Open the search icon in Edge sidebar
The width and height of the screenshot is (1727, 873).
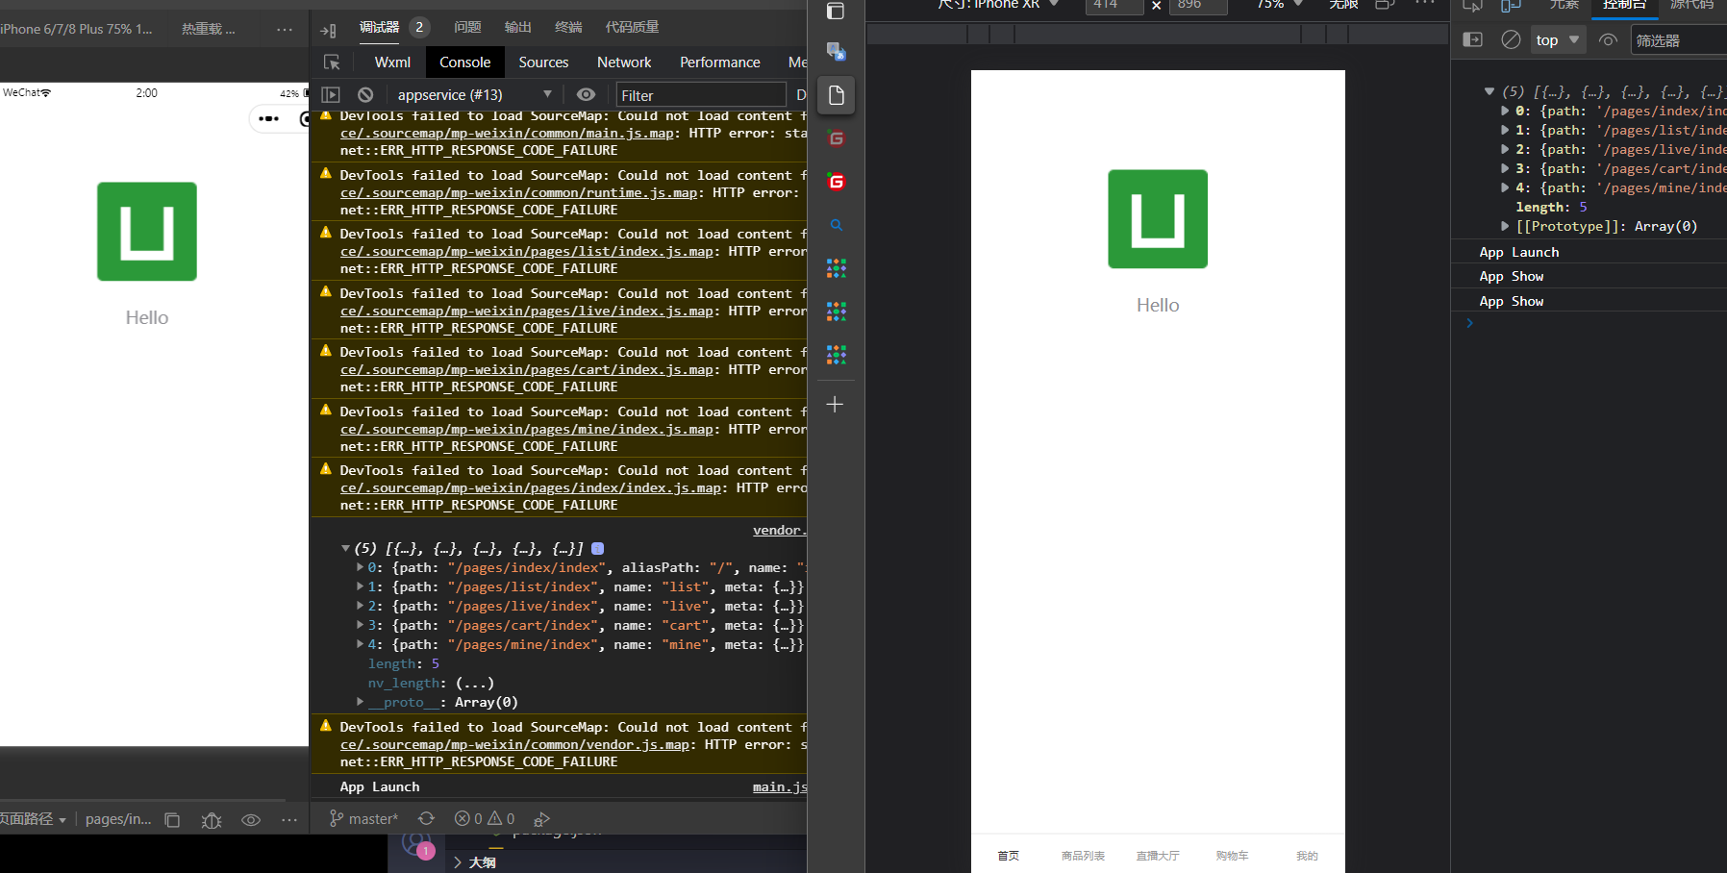tap(836, 225)
